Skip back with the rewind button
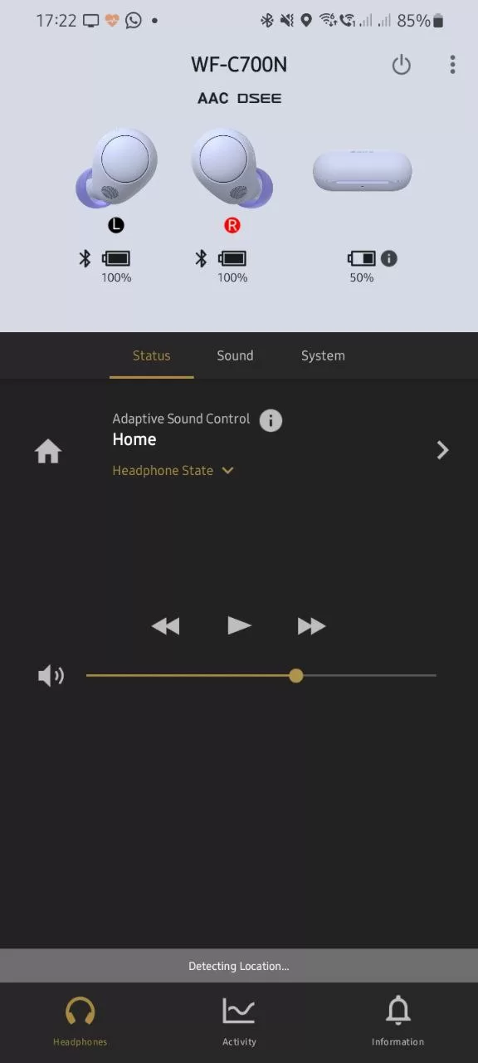The image size is (478, 1063). click(x=166, y=626)
